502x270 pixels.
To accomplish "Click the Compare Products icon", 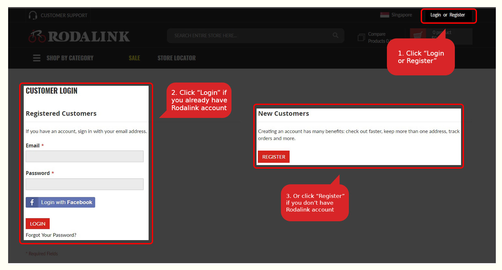I will (361, 37).
